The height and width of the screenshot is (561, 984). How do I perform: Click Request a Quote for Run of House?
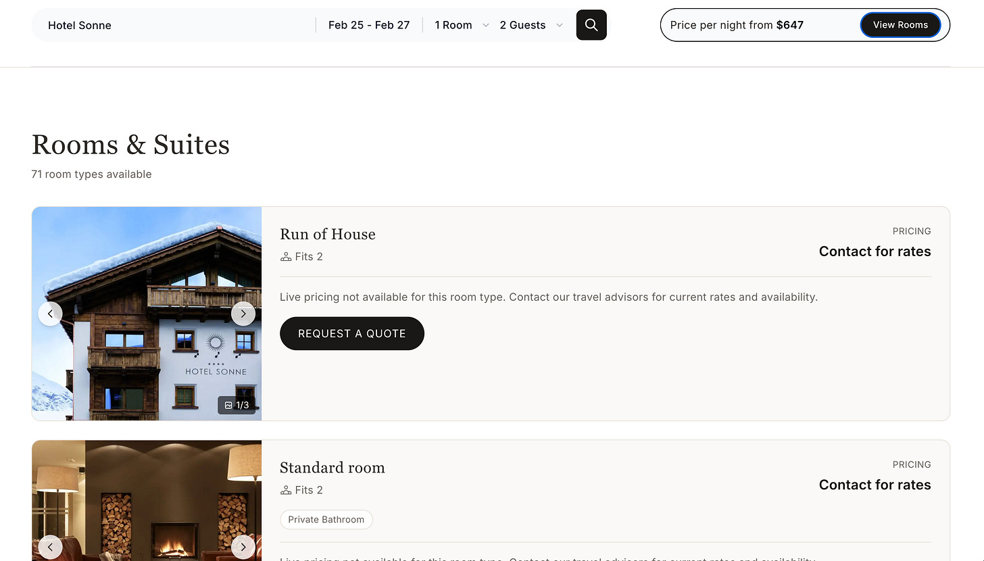pyautogui.click(x=352, y=333)
